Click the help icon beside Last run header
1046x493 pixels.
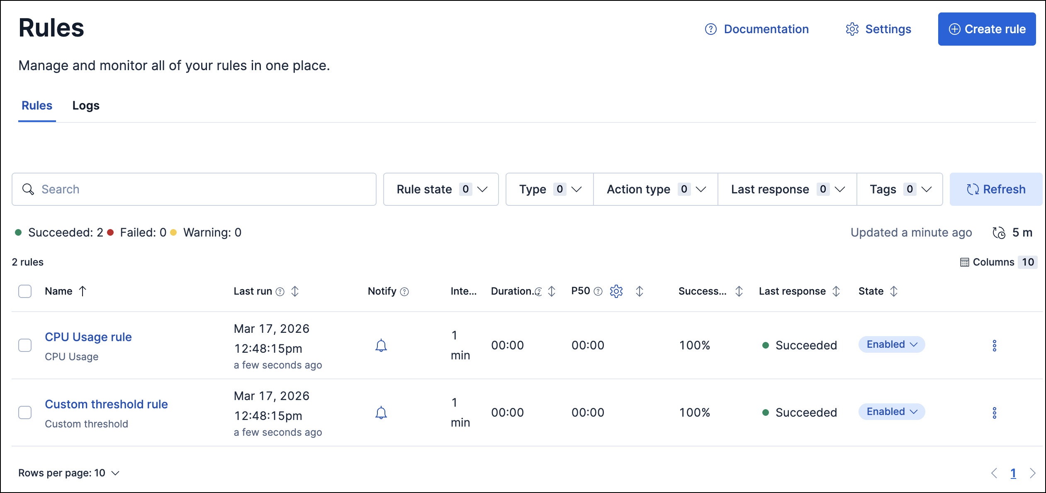click(280, 291)
